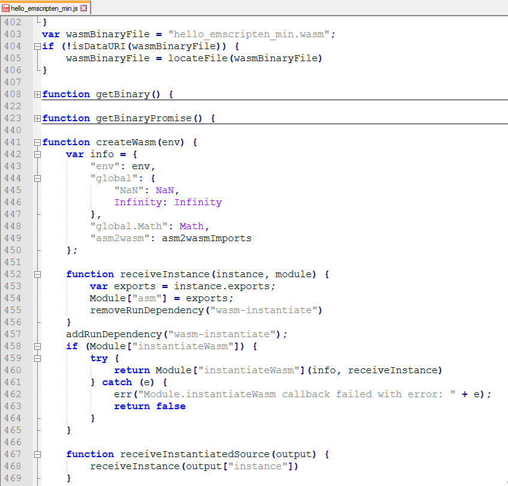
Task: Click addRunDependency on line 457
Action: [114, 334]
